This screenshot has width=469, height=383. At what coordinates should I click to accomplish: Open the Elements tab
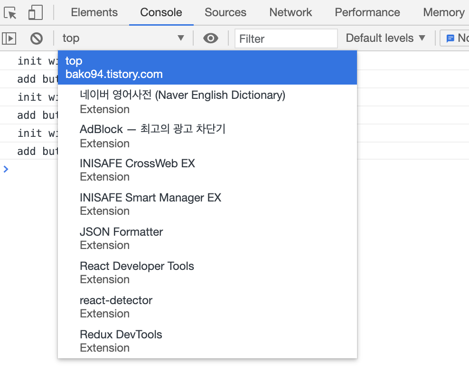94,12
